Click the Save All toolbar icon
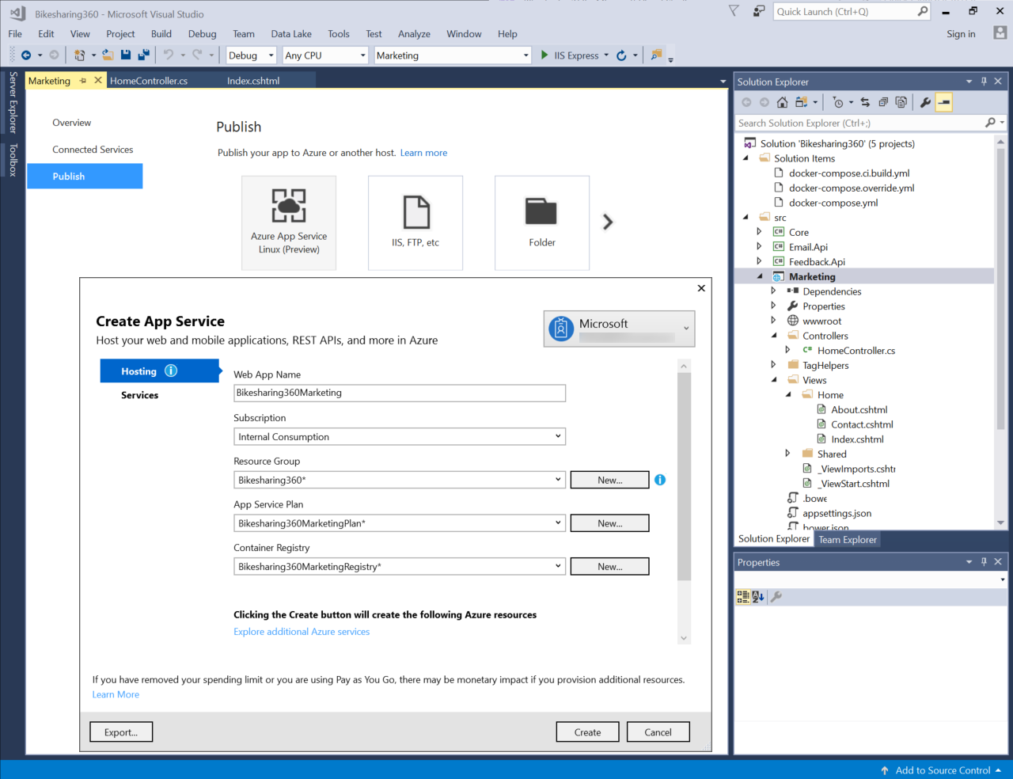The height and width of the screenshot is (779, 1013). 143,54
